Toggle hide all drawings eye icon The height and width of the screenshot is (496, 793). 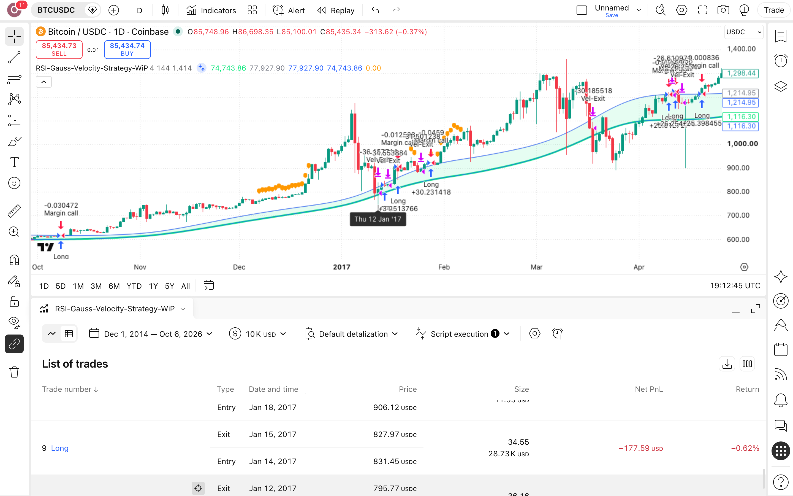[x=14, y=323]
